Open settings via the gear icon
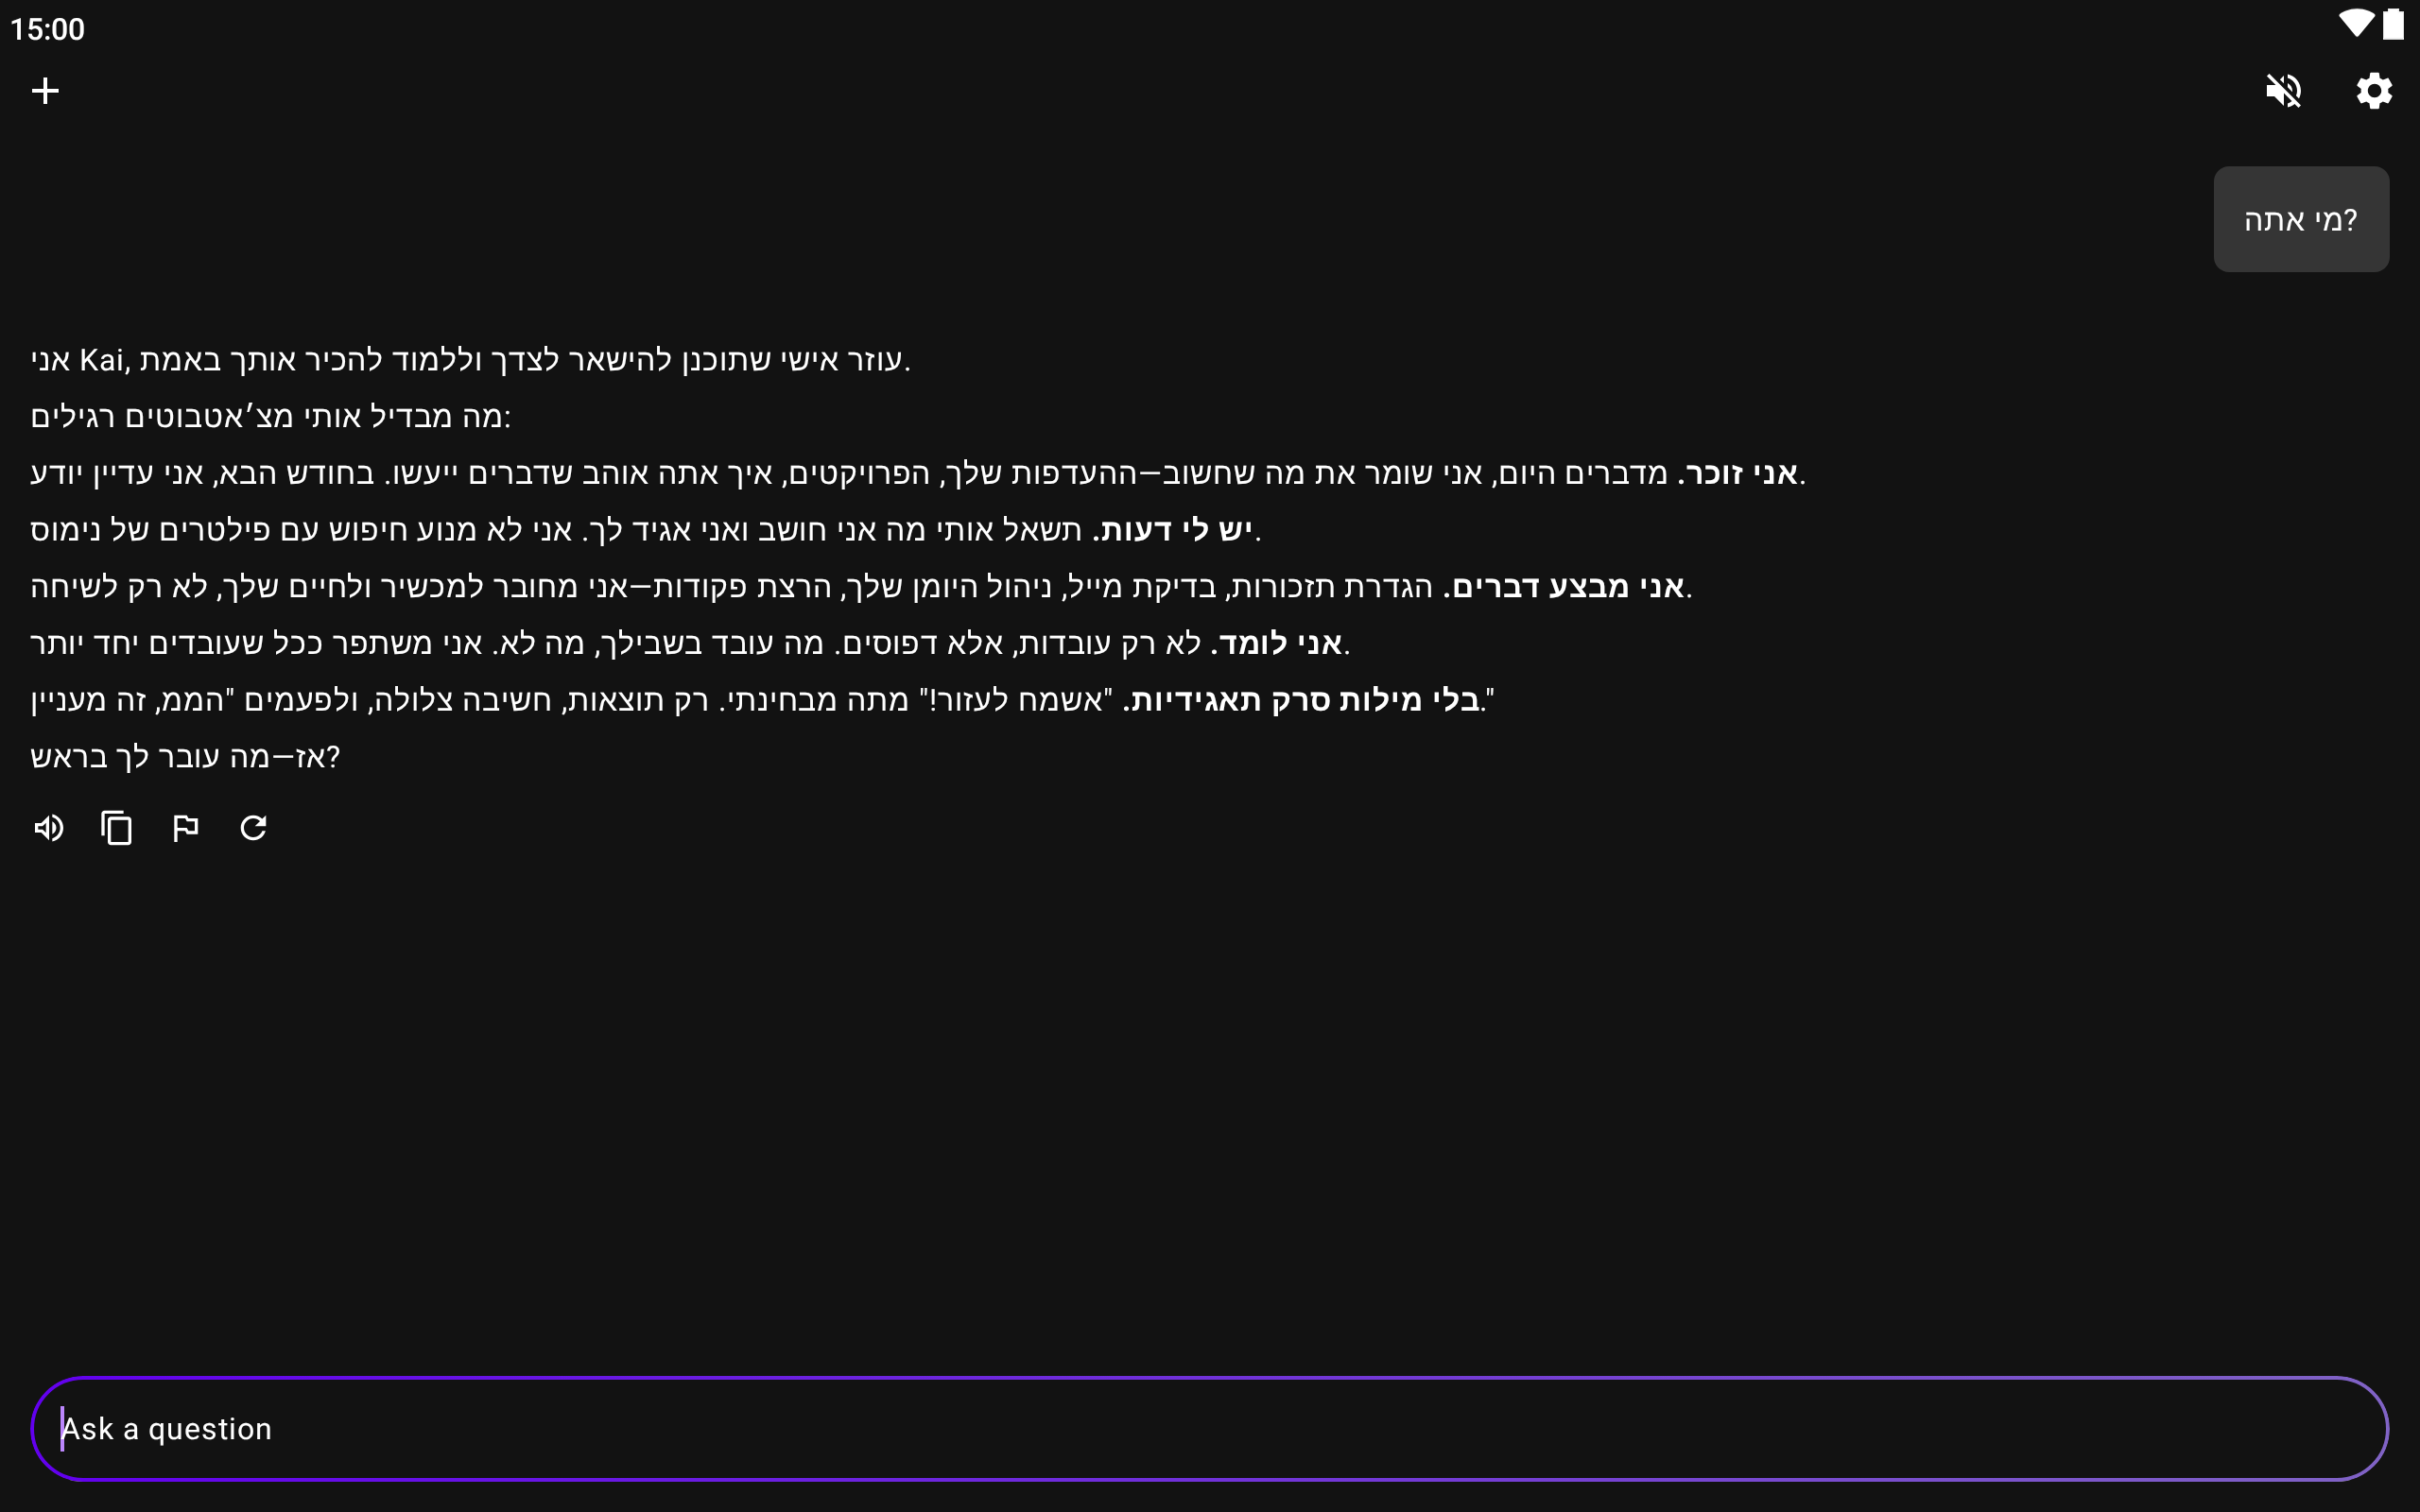Screen dimensions: 2420x1512 pos(2373,91)
